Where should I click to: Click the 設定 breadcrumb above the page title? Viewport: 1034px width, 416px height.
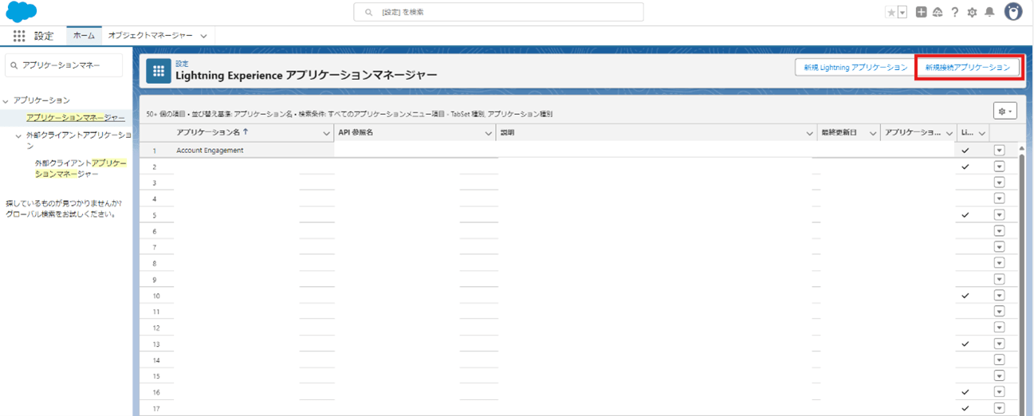coord(182,63)
